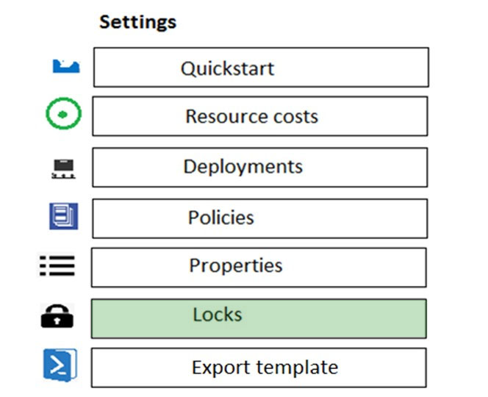Image resolution: width=488 pixels, height=397 pixels.
Task: Choose the Export template entry
Action: pos(259,368)
